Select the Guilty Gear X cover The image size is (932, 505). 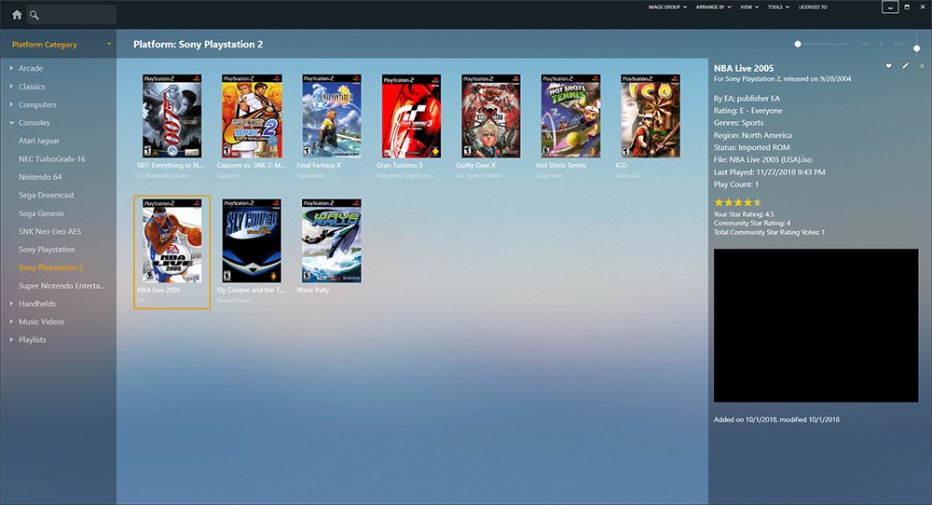[x=491, y=116]
